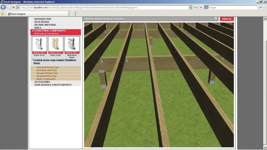Open the DECK DESIGN menu section
The height and width of the screenshot is (150, 267).
[x=42, y=22]
